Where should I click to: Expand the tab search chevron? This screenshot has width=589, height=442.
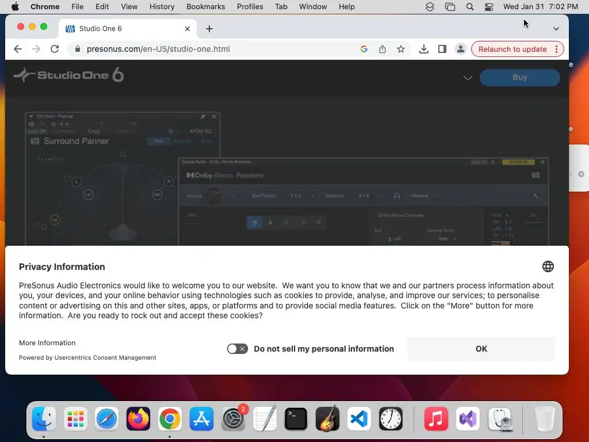click(556, 29)
